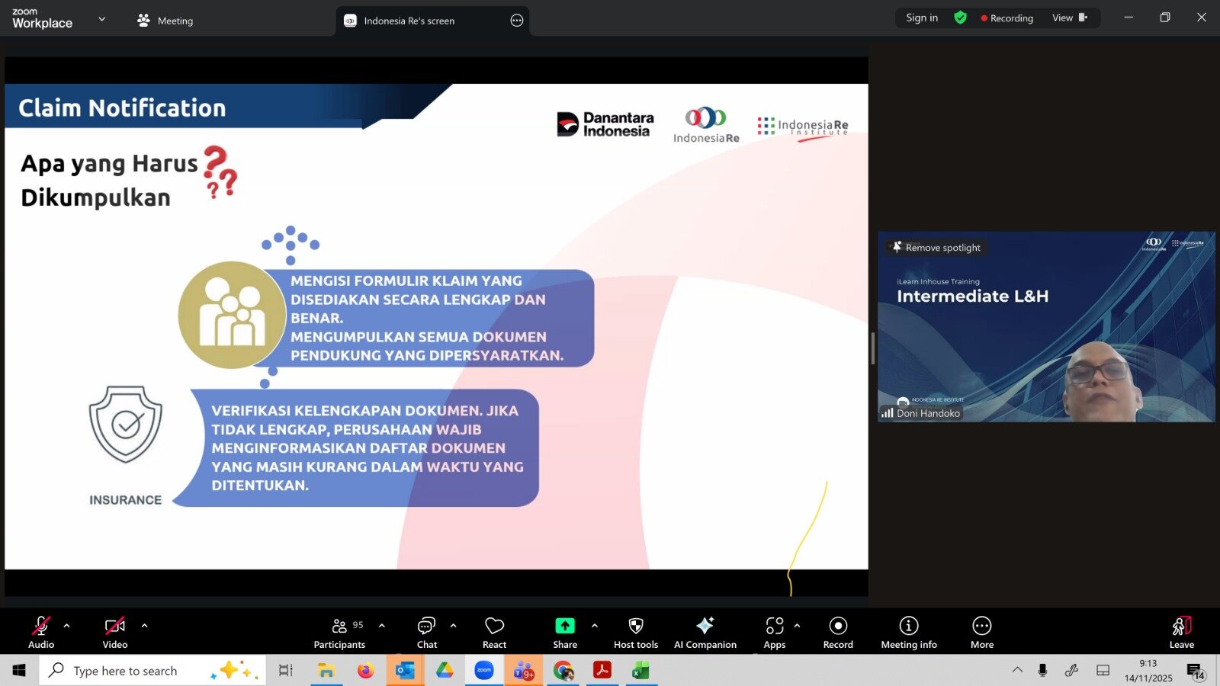Expand audio settings arrow next to Audio
Viewport: 1220px width, 686px height.
(67, 626)
